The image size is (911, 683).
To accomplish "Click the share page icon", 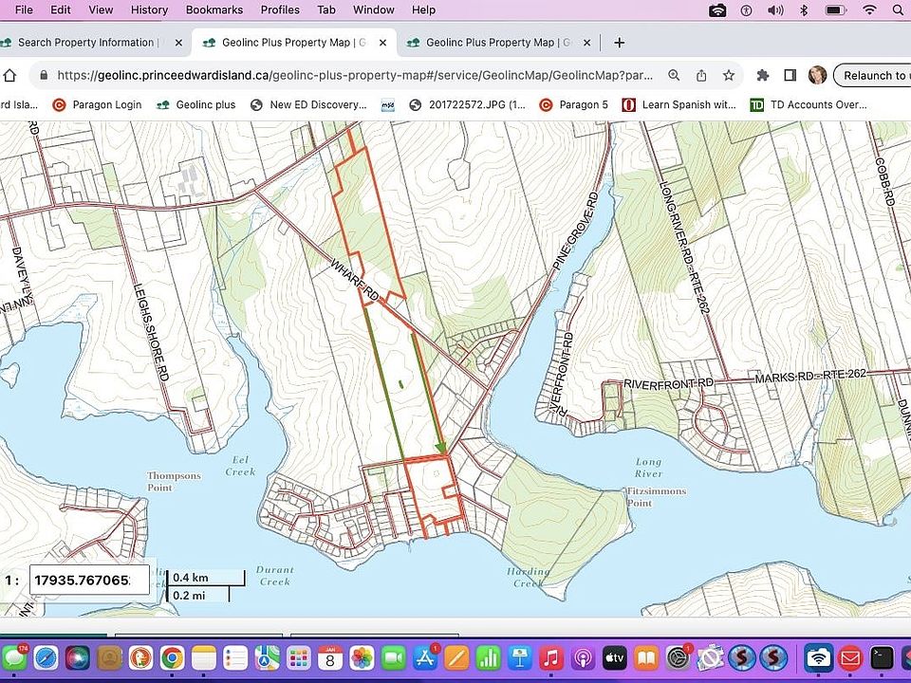I will pos(701,76).
